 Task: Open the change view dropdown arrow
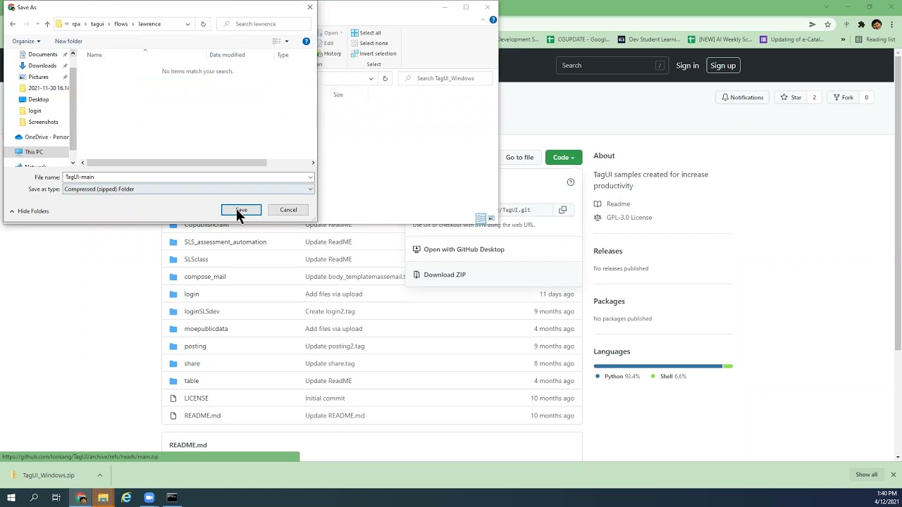[287, 41]
